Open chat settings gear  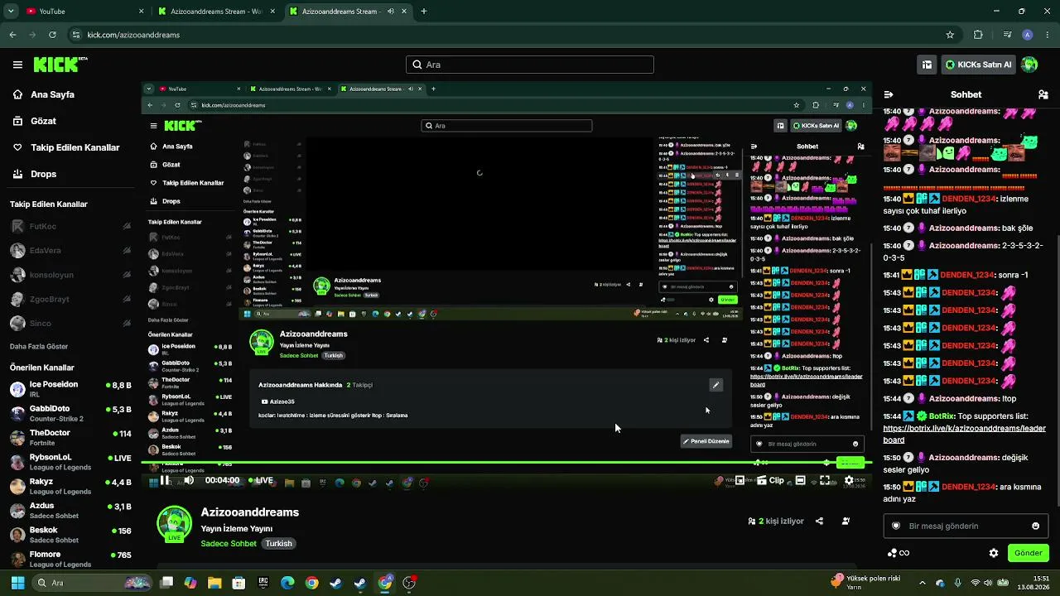point(994,553)
